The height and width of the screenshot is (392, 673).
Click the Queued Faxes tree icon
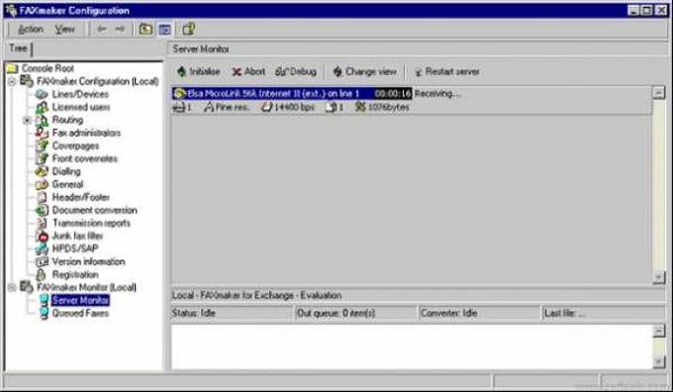pyautogui.click(x=44, y=313)
